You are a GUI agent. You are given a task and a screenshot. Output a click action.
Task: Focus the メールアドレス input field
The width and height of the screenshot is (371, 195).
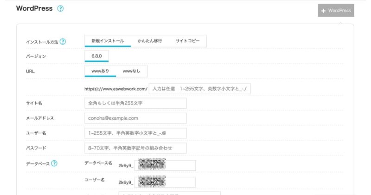pyautogui.click(x=135, y=118)
